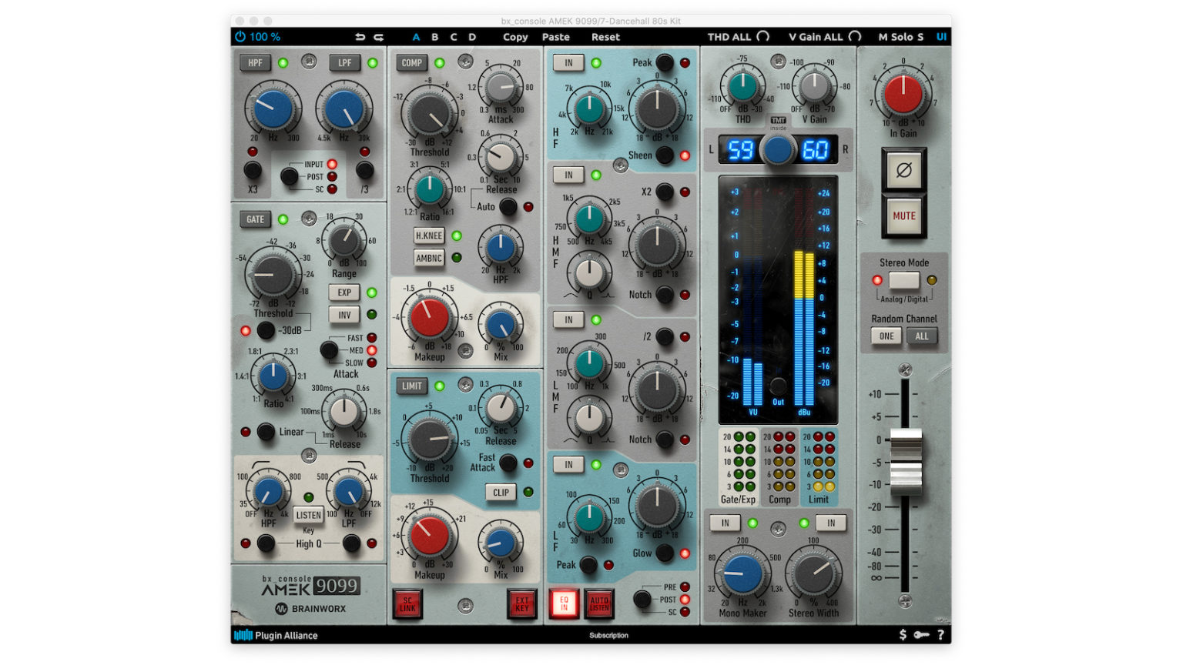
Task: Toggle the HPF filter button
Action: [255, 63]
